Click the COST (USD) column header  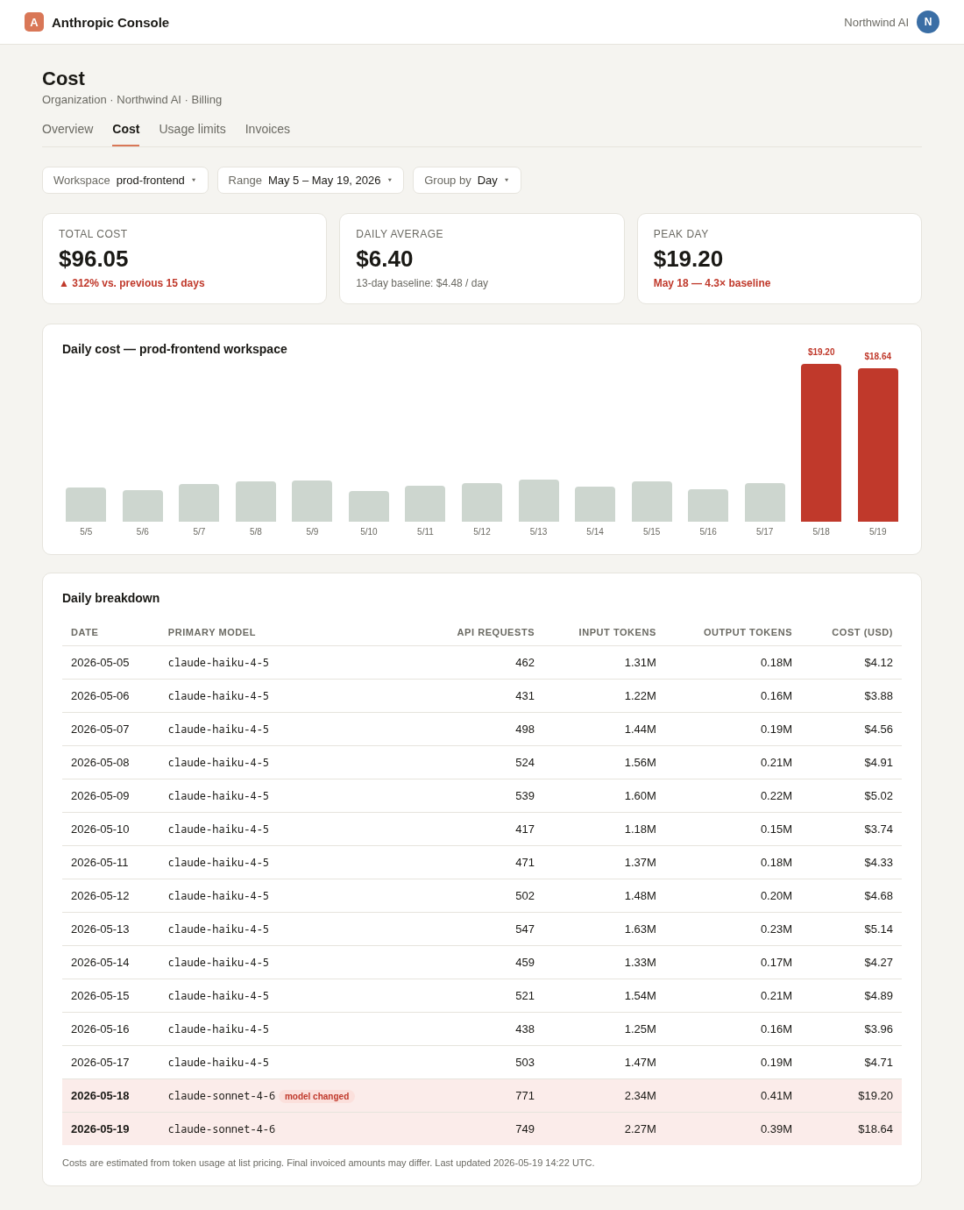click(x=862, y=632)
